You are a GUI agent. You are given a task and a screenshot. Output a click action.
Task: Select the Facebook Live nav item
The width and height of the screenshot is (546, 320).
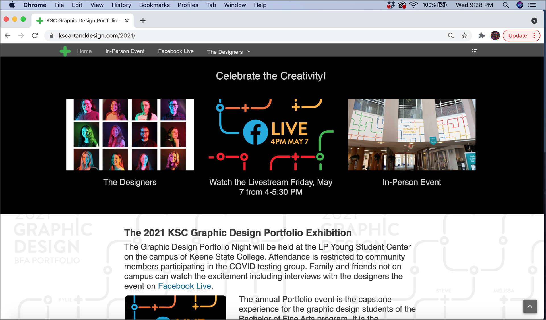(x=176, y=51)
